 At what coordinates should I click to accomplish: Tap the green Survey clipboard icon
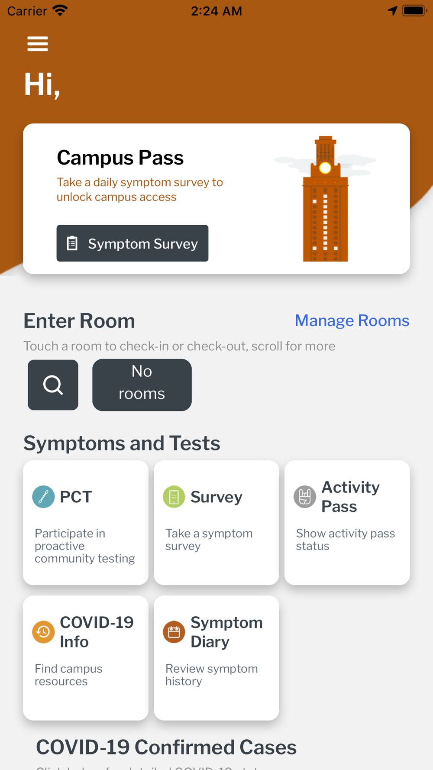click(x=174, y=497)
